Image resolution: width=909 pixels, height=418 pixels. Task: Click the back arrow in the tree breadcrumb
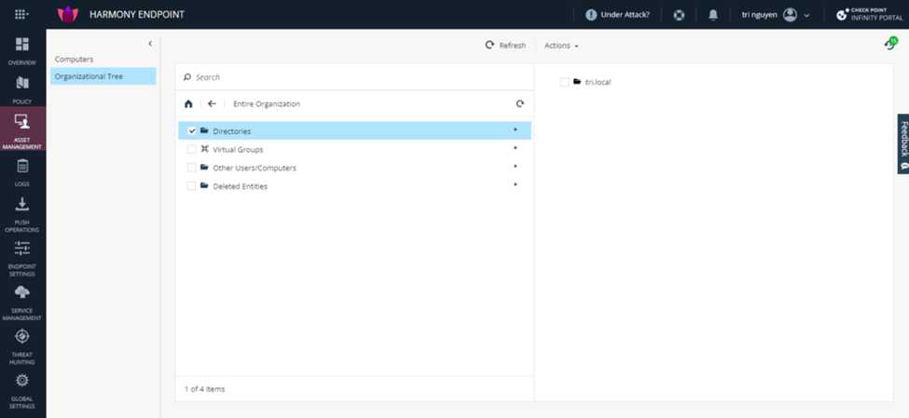click(213, 104)
